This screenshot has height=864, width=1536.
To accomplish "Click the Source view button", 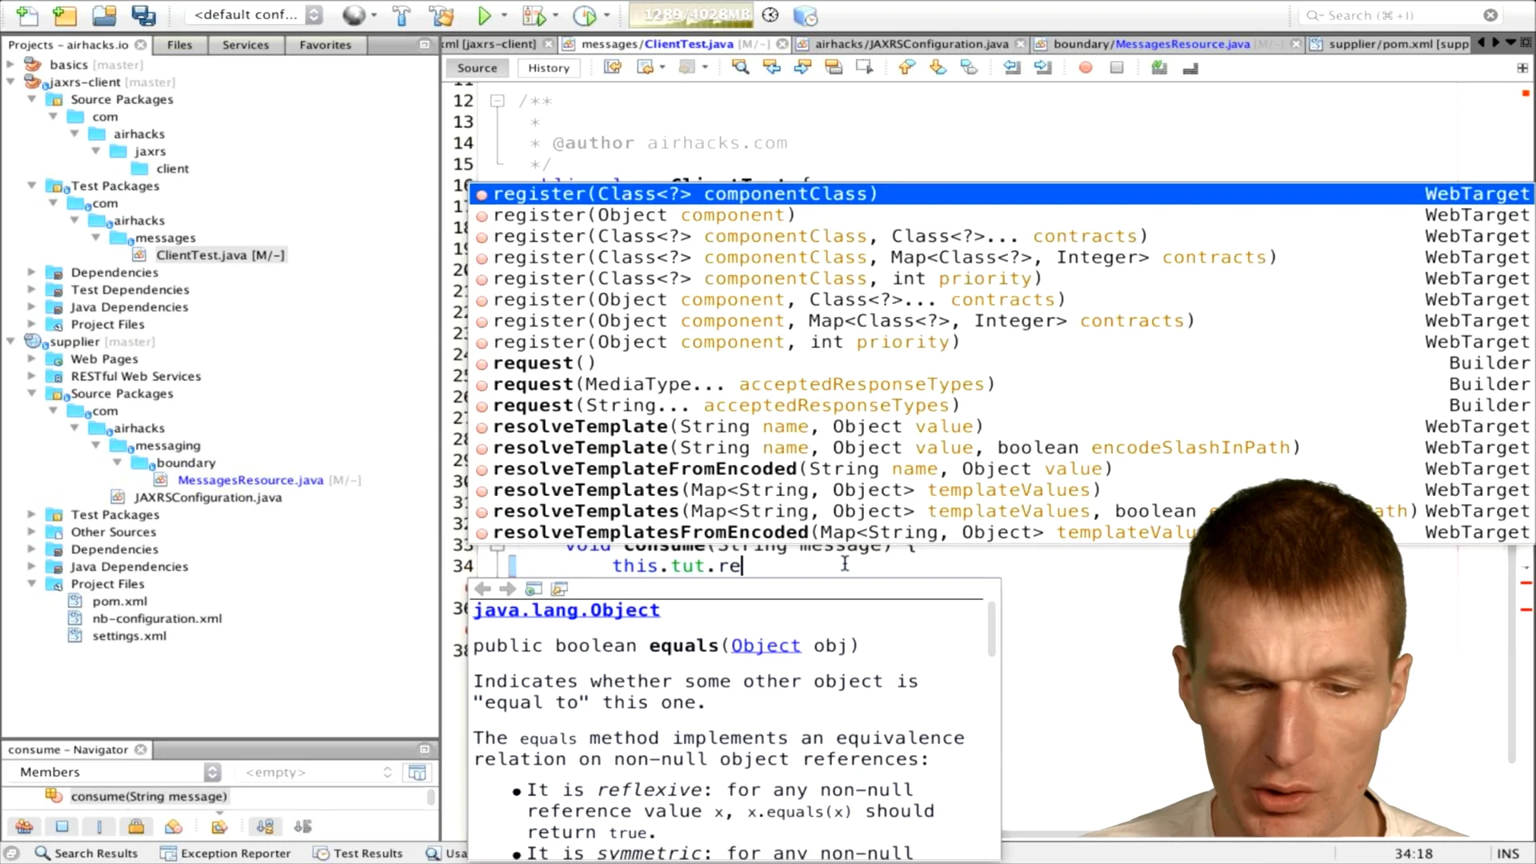I will [477, 68].
